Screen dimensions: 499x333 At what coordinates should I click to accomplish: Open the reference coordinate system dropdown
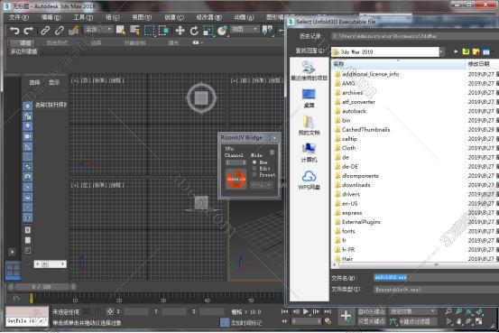245,29
